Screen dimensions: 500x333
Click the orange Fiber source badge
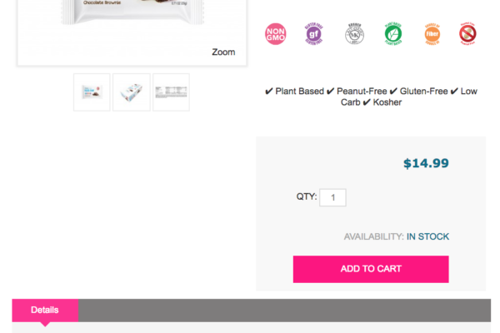coord(431,33)
